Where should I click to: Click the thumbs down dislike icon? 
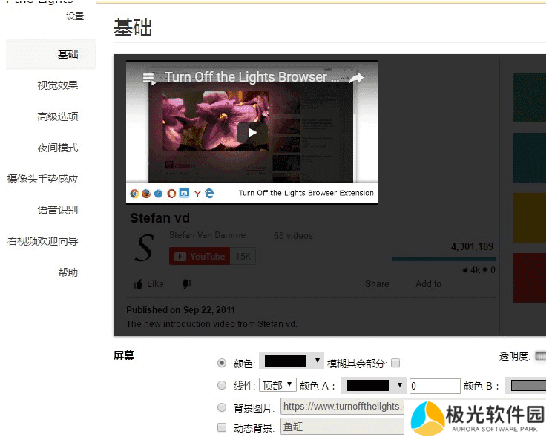[187, 284]
